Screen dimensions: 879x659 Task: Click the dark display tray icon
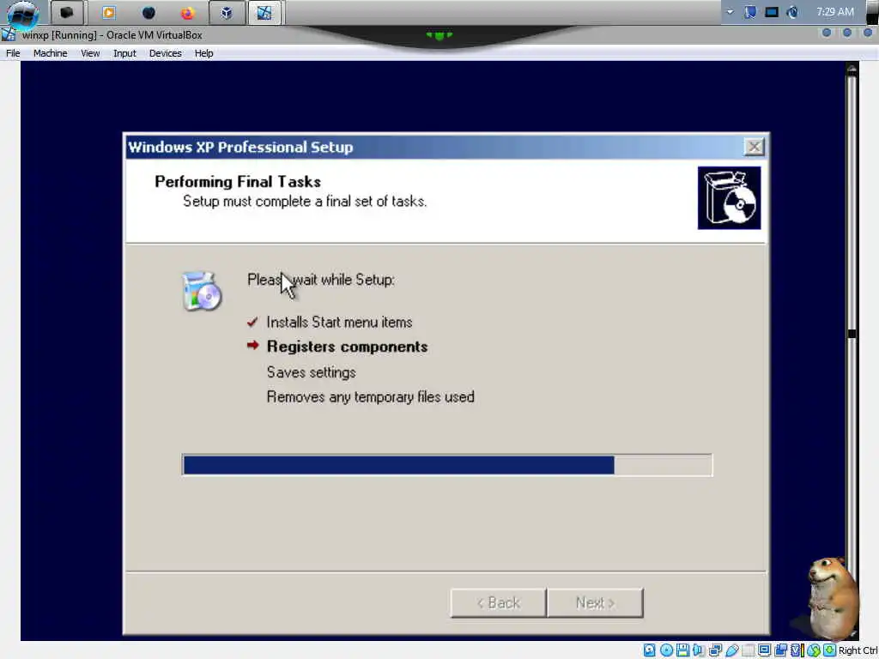(772, 12)
